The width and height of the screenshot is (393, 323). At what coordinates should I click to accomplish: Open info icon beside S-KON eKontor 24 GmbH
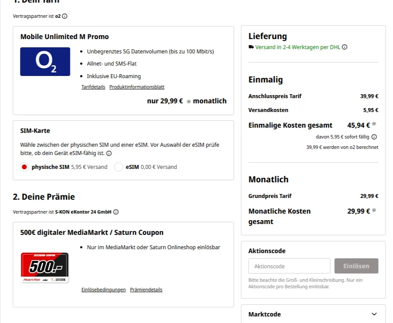pyautogui.click(x=116, y=212)
